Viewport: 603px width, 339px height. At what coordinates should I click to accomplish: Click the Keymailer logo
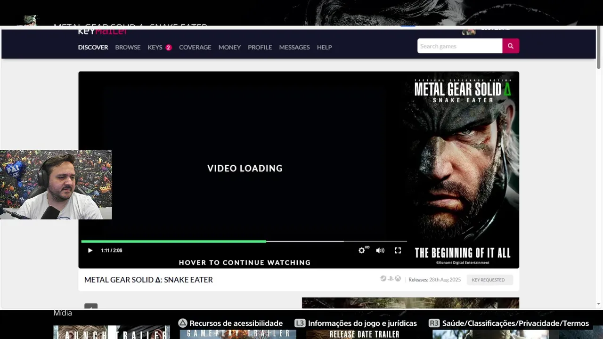(x=102, y=32)
